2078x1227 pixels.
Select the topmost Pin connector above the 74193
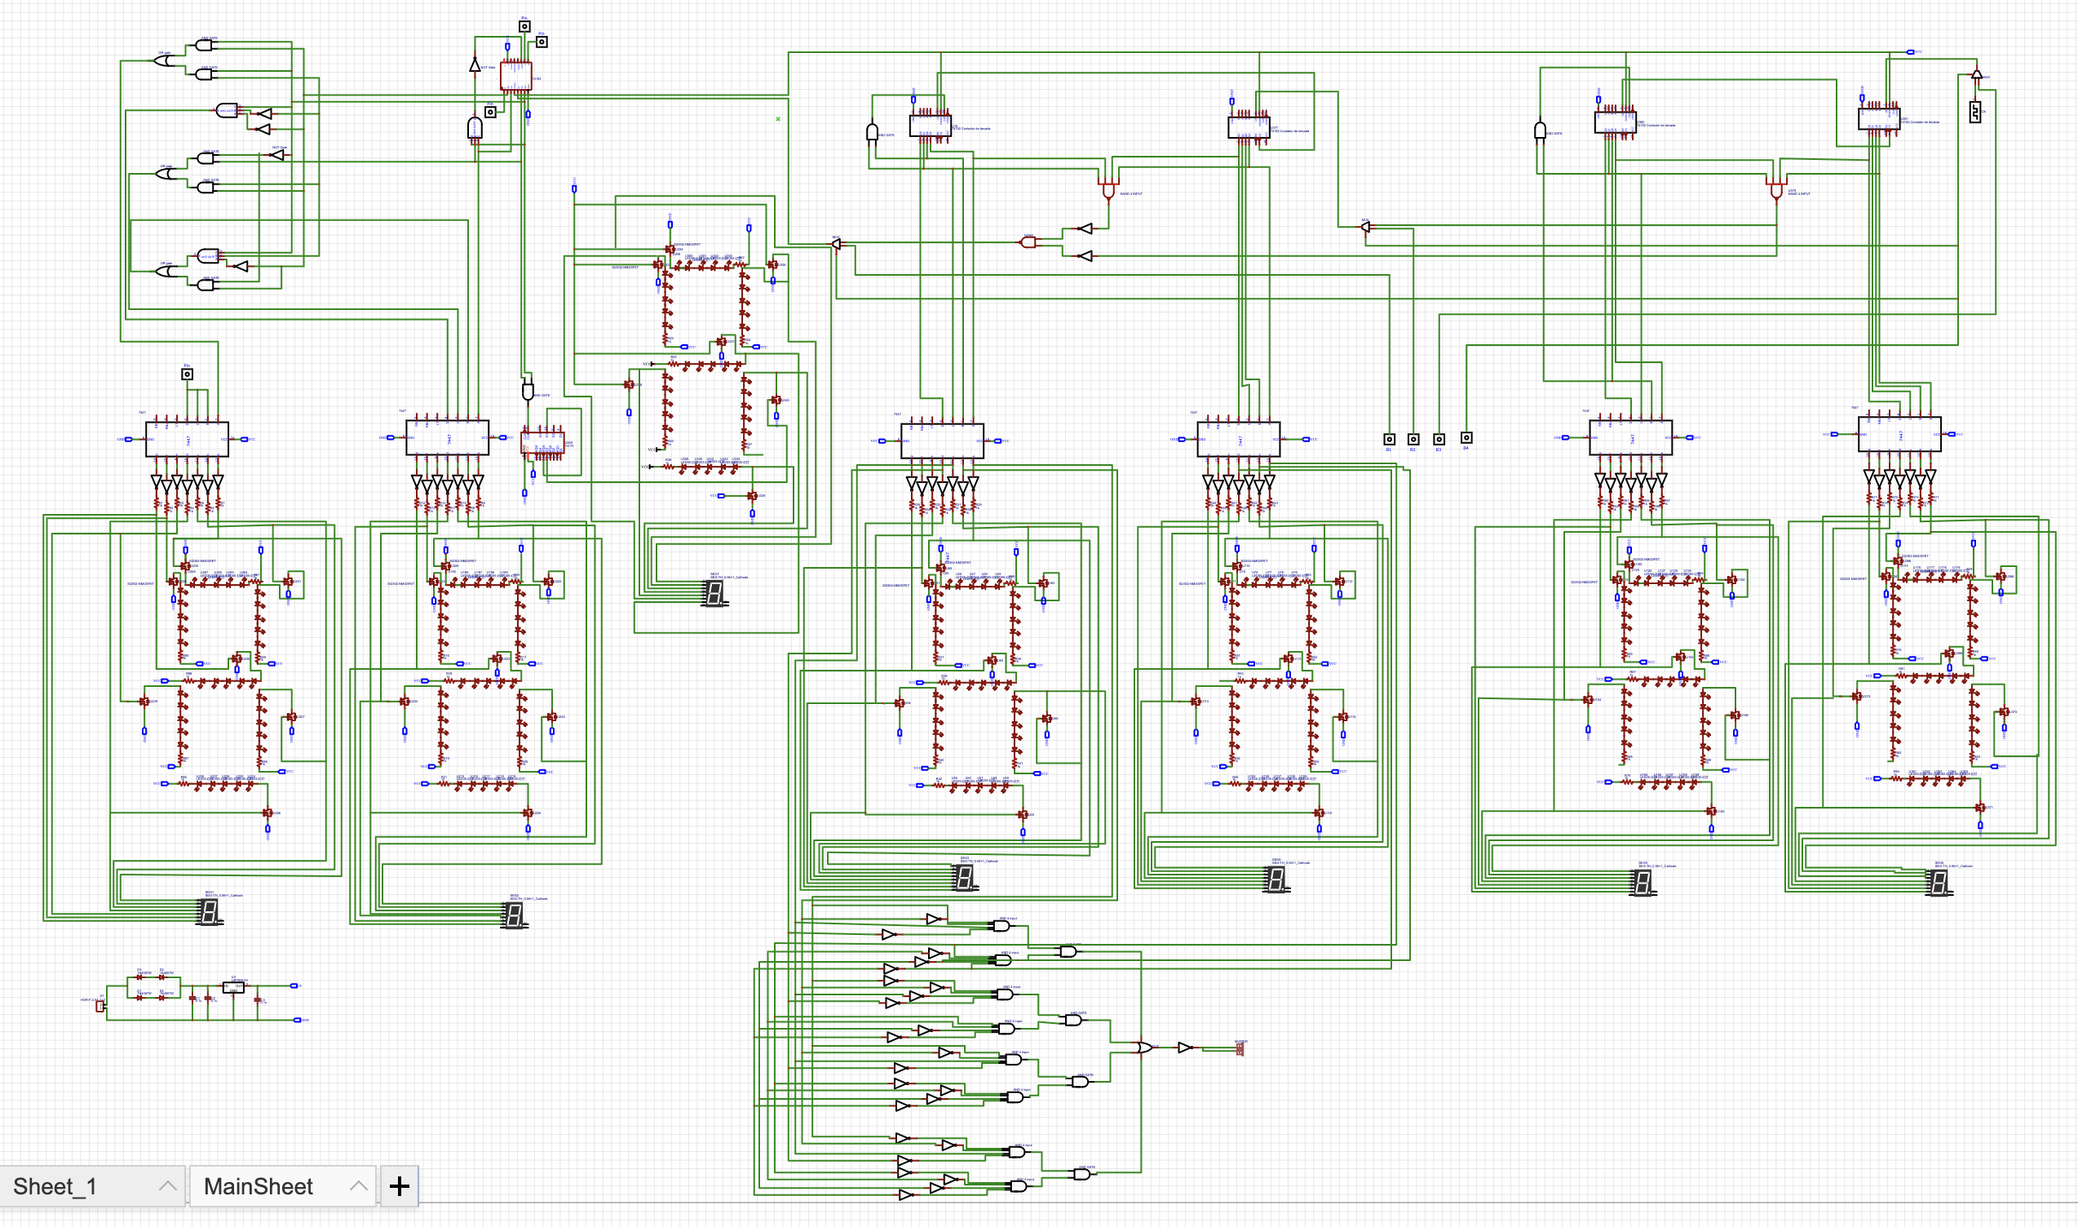(x=524, y=26)
